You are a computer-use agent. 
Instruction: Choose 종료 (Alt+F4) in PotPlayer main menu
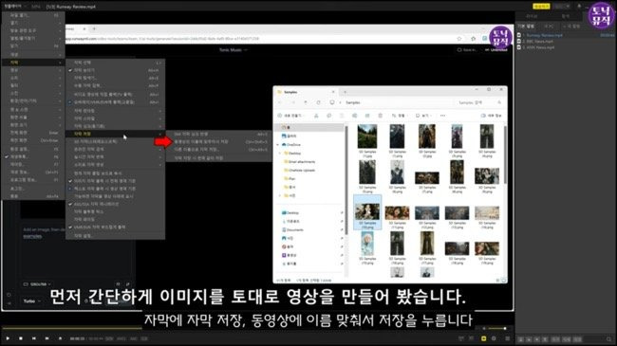click(33, 196)
